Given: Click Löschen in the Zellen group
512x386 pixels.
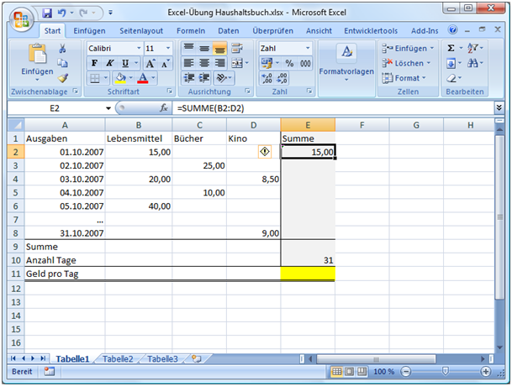Looking at the screenshot, I should click(406, 63).
